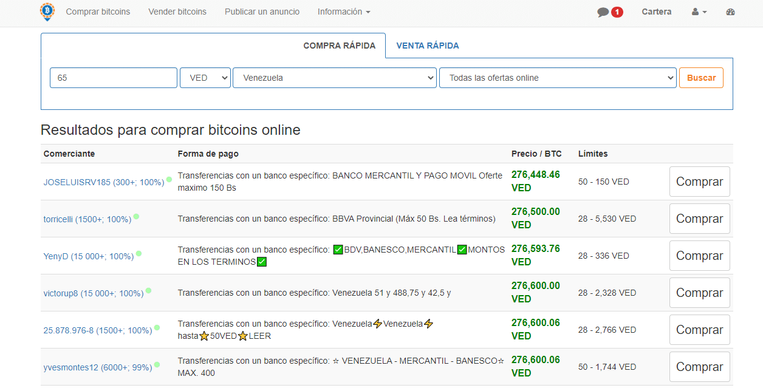Screen dimensions: 763x388
Task: Open trader profile JOSELUISRV185
Action: [104, 182]
